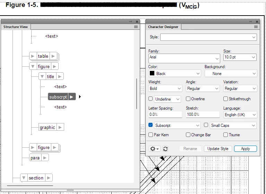Enable the Small Caps checkbox
266x194 pixels.
206,125
